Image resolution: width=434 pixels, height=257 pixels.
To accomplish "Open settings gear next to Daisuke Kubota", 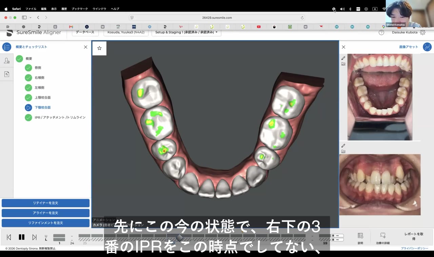I will [x=422, y=33].
